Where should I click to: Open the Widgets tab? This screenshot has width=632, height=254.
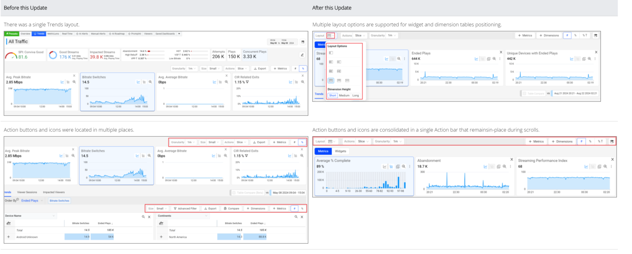pyautogui.click(x=340, y=151)
